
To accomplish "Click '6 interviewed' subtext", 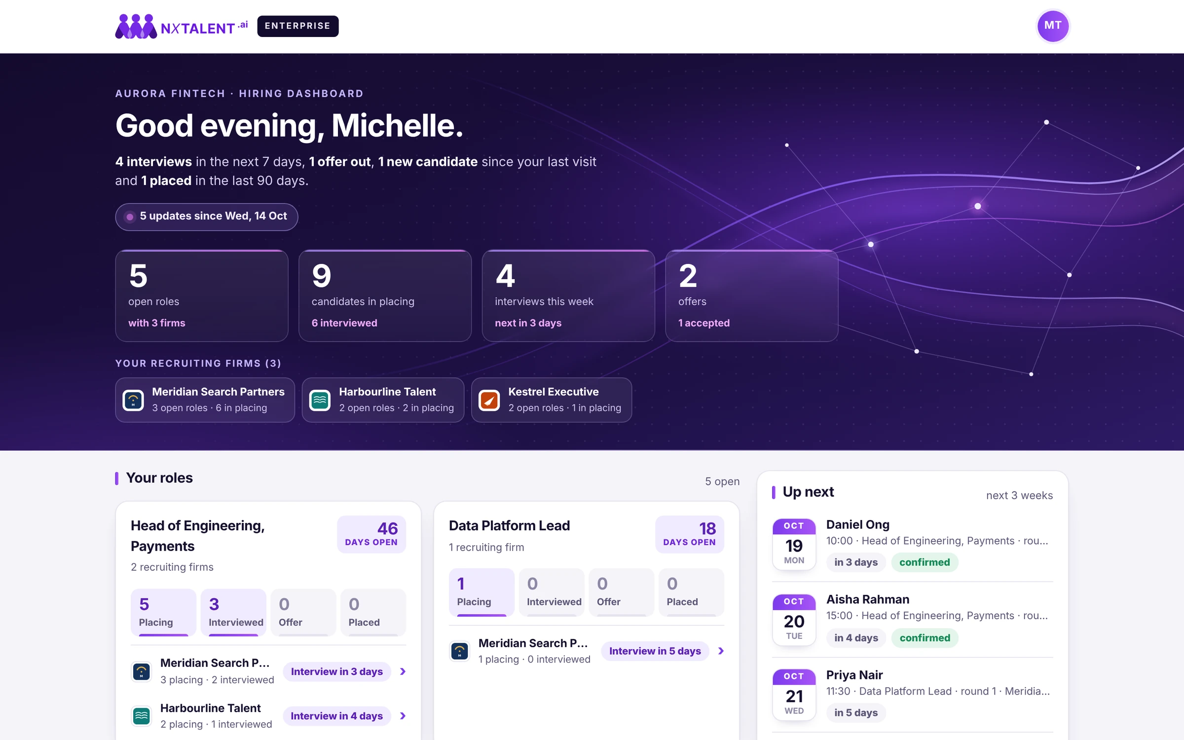I will point(344,323).
